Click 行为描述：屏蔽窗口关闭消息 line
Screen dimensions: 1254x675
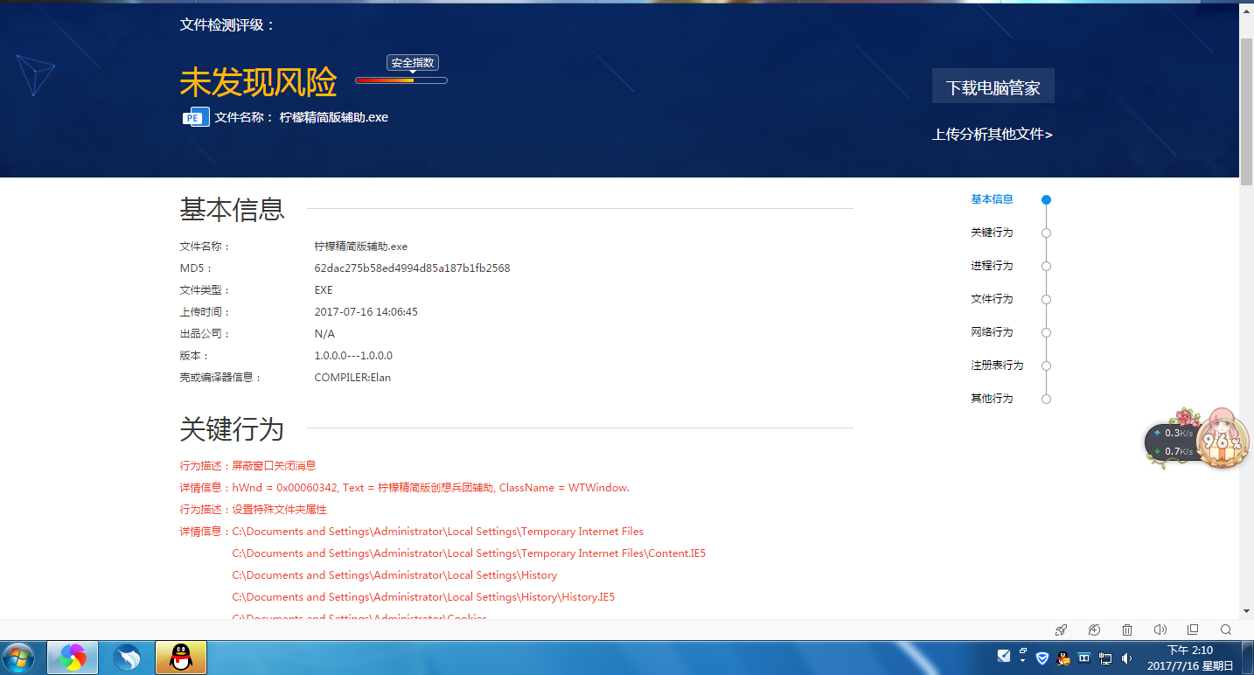[247, 466]
